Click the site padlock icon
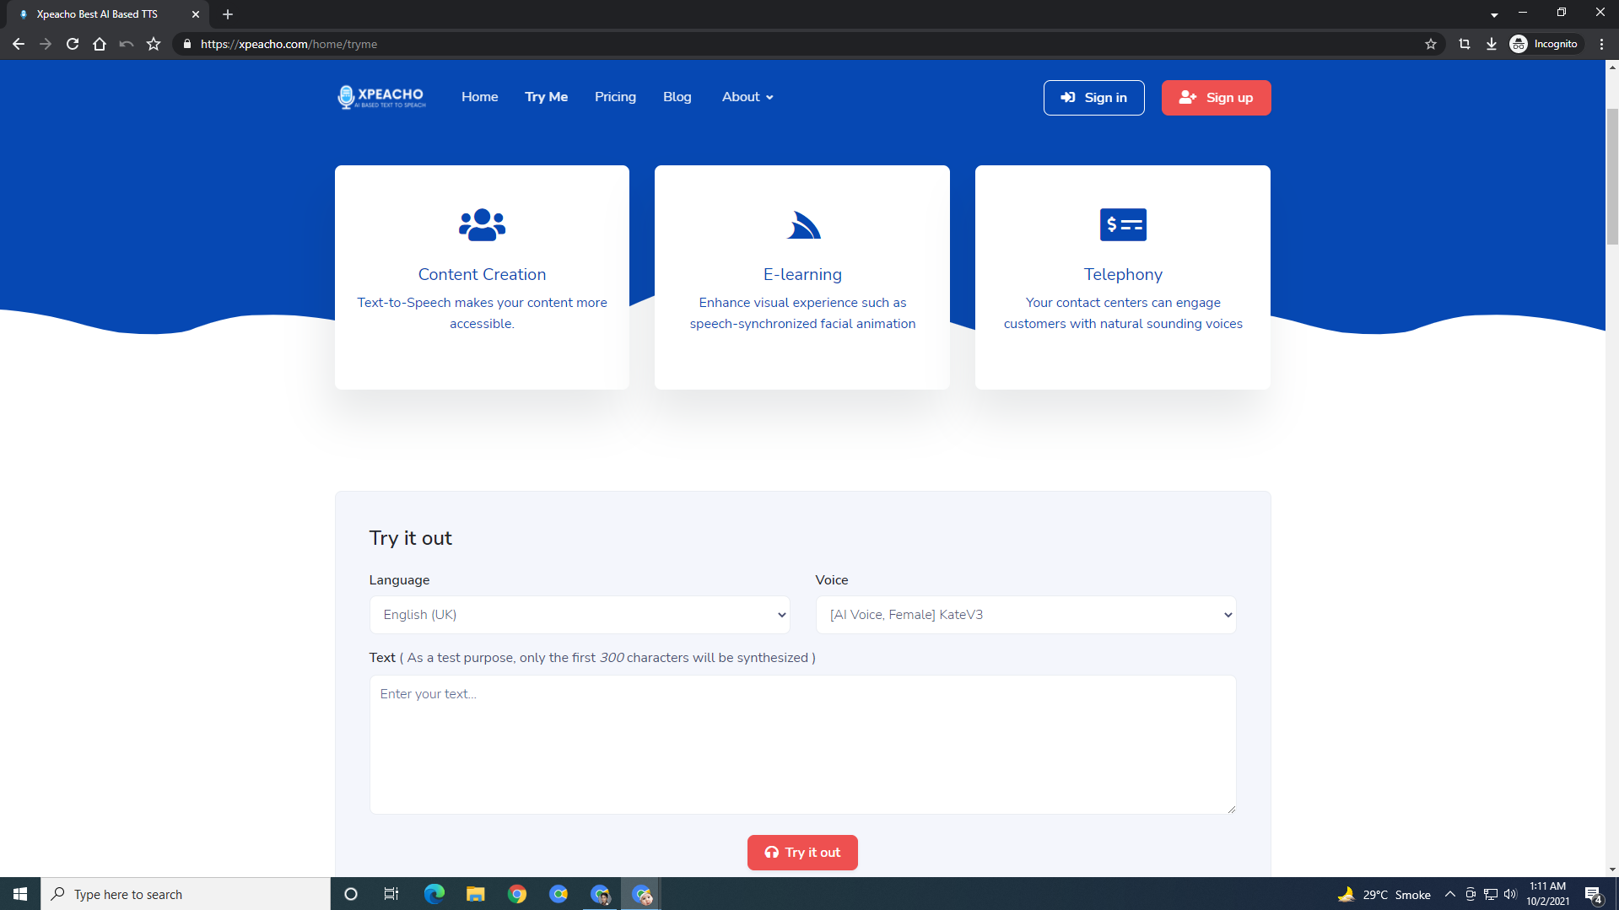Screen dimensions: 1619x910 pos(187,44)
